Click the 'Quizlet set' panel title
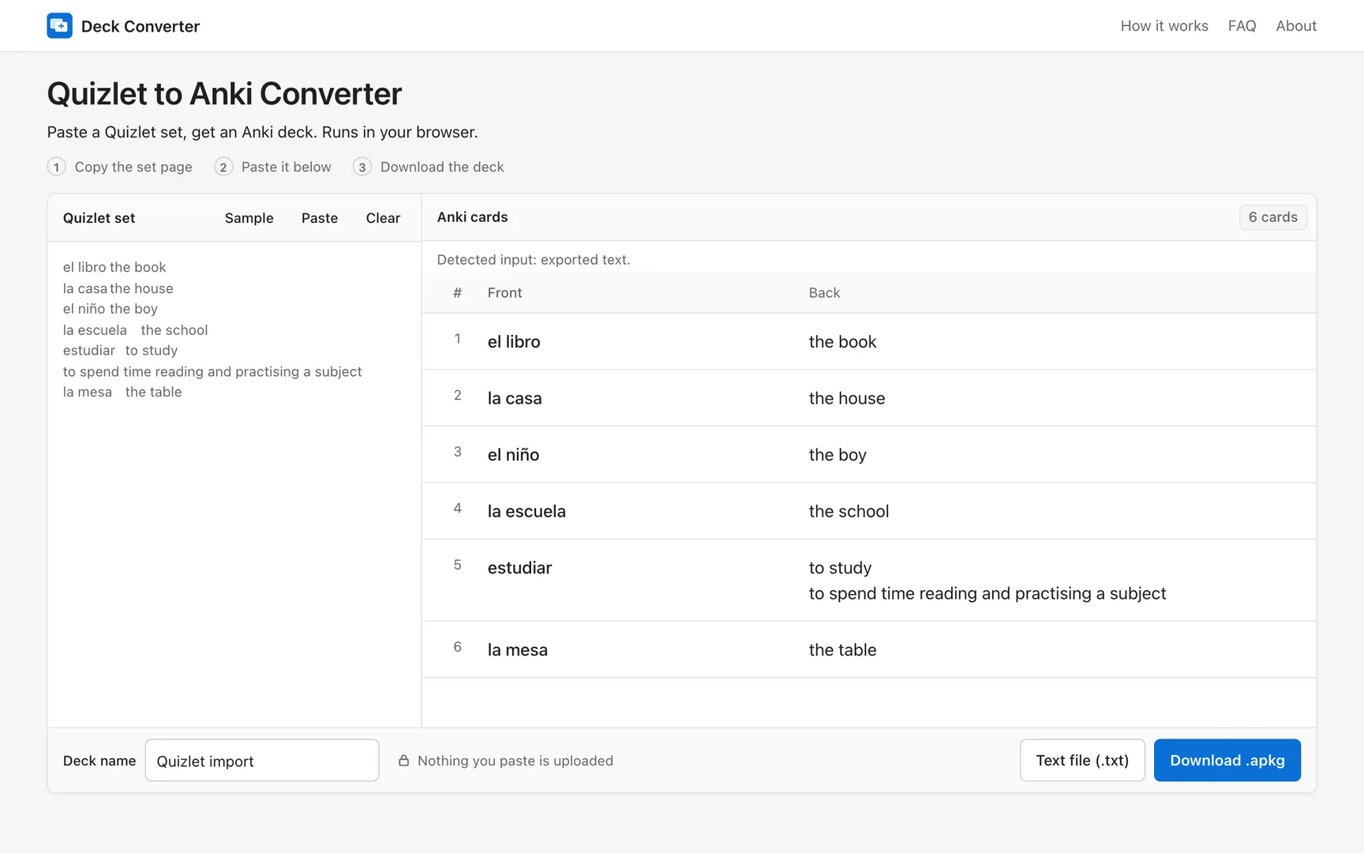Viewport: 1364px width, 853px height. [x=99, y=218]
